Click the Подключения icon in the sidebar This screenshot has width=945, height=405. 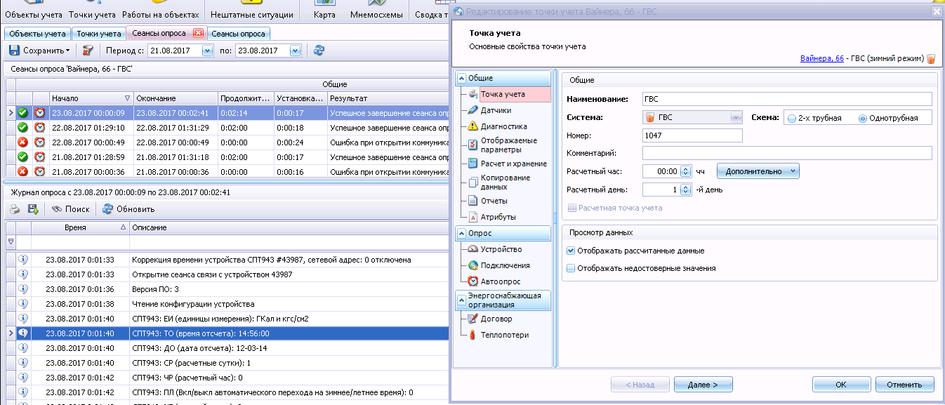click(x=473, y=265)
